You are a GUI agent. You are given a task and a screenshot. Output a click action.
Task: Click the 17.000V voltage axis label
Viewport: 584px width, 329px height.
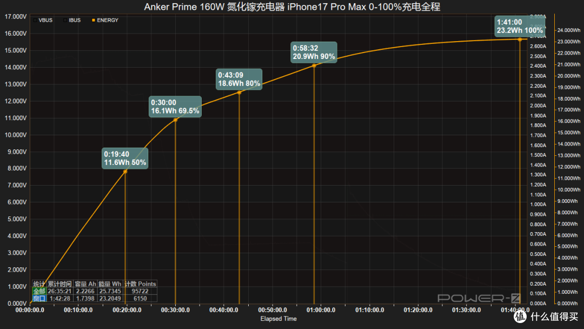coord(16,17)
